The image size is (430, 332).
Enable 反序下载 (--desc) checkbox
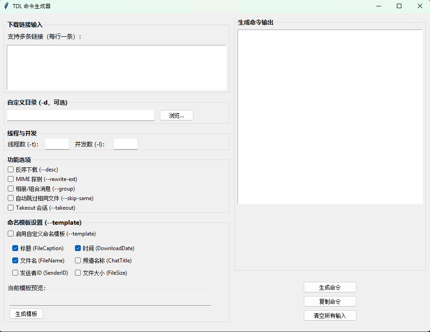tap(11, 170)
